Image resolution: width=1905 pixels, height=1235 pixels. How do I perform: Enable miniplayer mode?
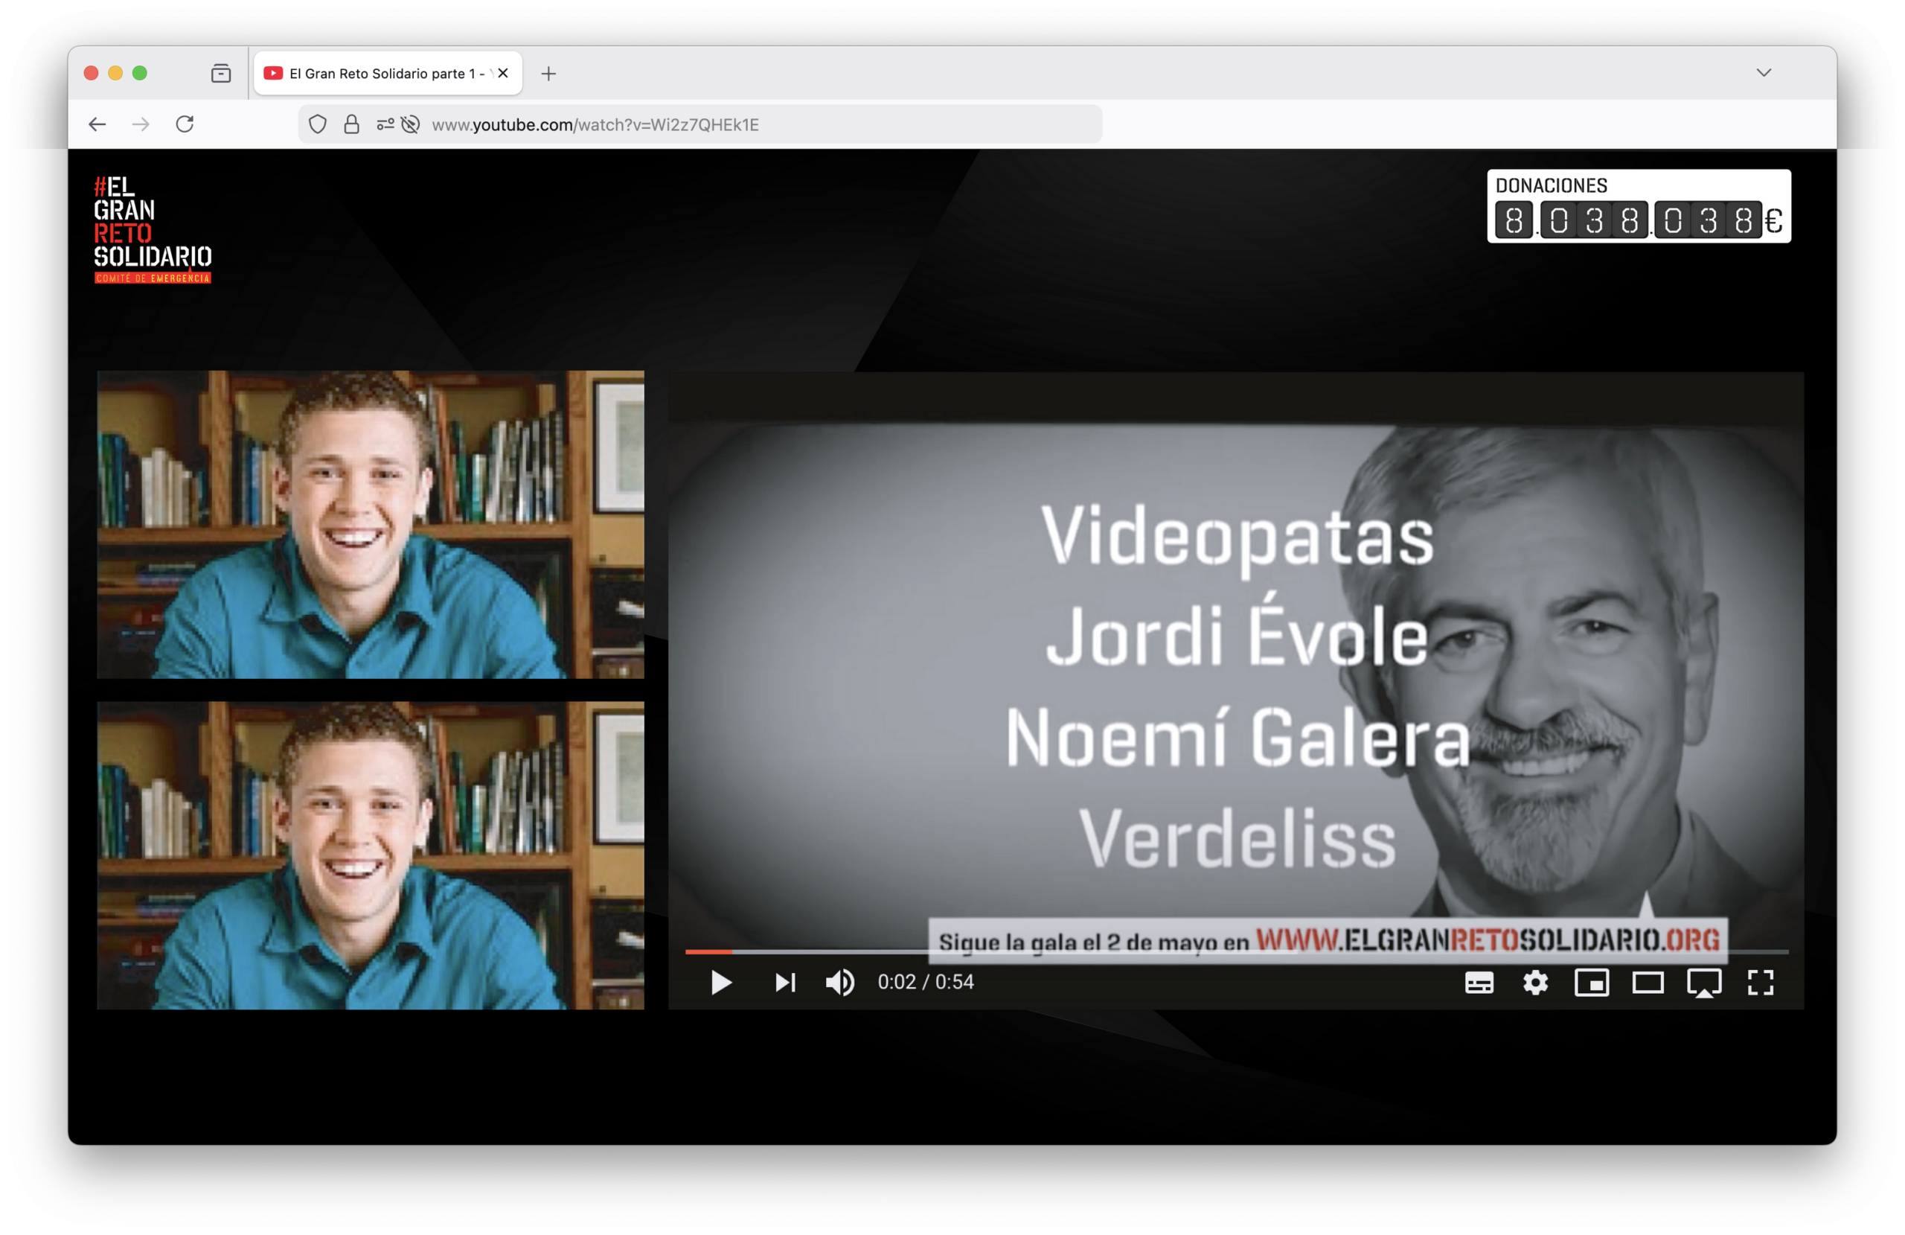(1591, 982)
